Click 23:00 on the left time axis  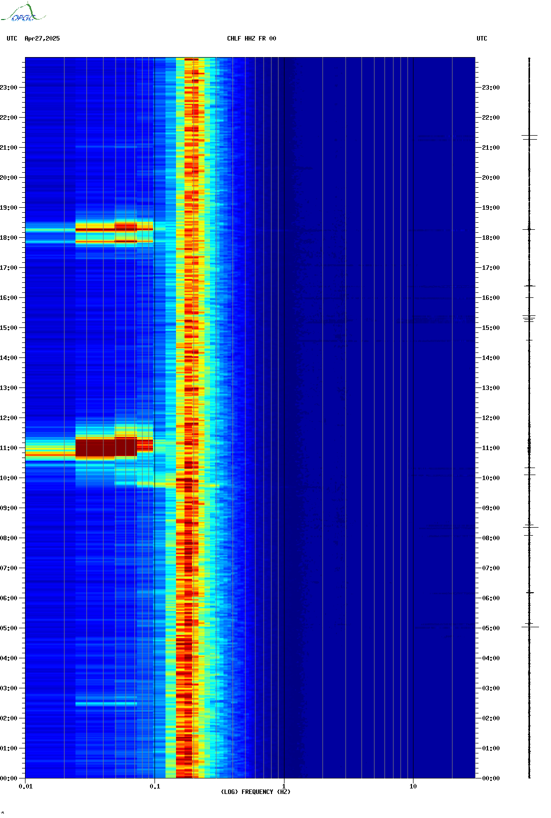[8, 88]
